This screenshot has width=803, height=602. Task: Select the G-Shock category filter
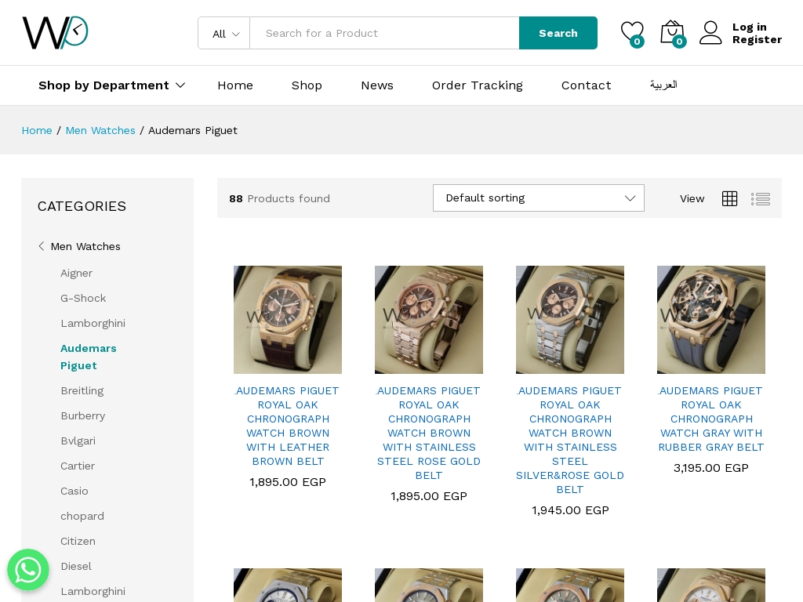83,298
